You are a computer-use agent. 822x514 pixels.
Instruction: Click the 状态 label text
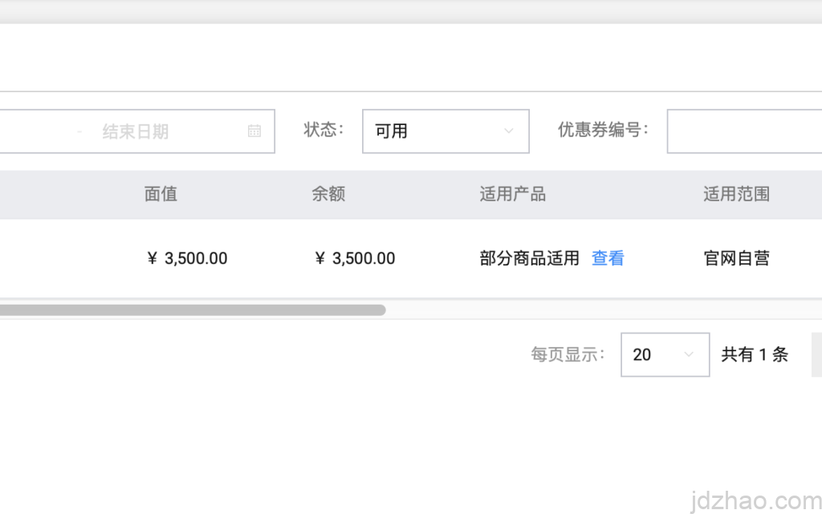point(324,130)
